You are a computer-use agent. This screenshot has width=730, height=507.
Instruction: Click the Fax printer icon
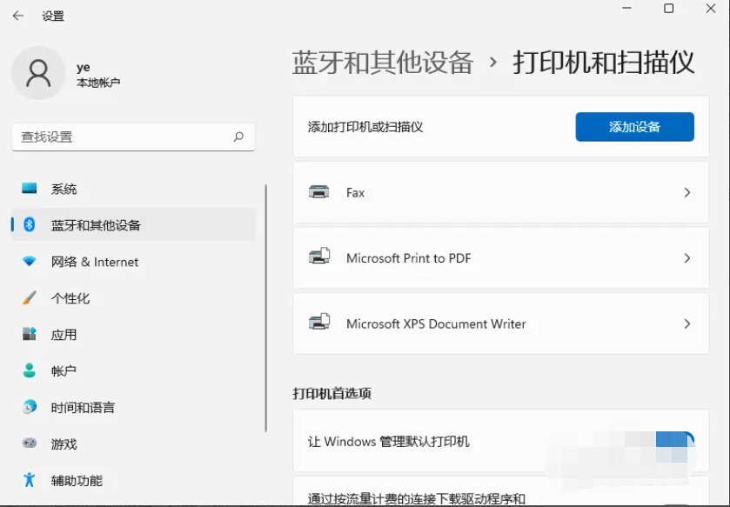click(x=319, y=192)
